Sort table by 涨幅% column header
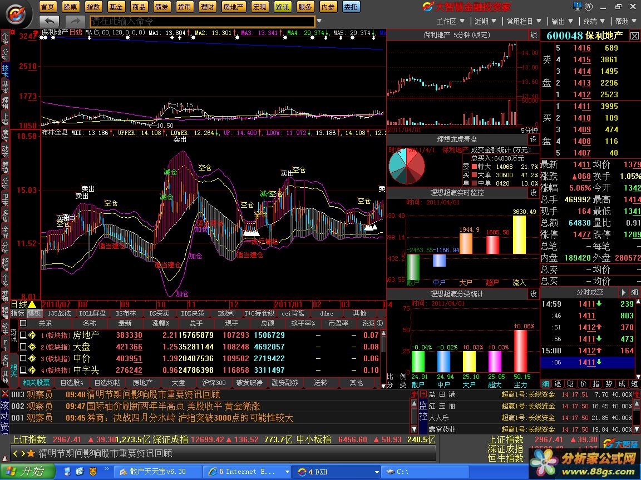The height and width of the screenshot is (480, 641). pyautogui.click(x=161, y=323)
